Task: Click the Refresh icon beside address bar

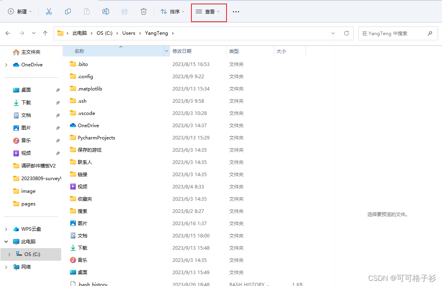Action: 346,33
